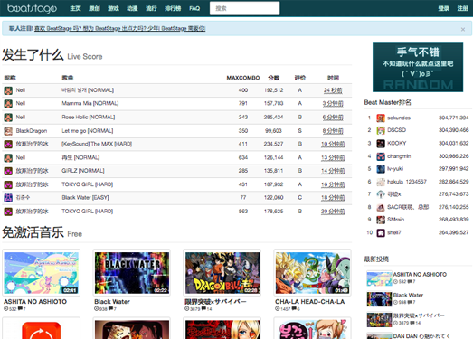Click player name sekundes in ranking
This screenshot has height=339, width=473.
pyautogui.click(x=399, y=118)
